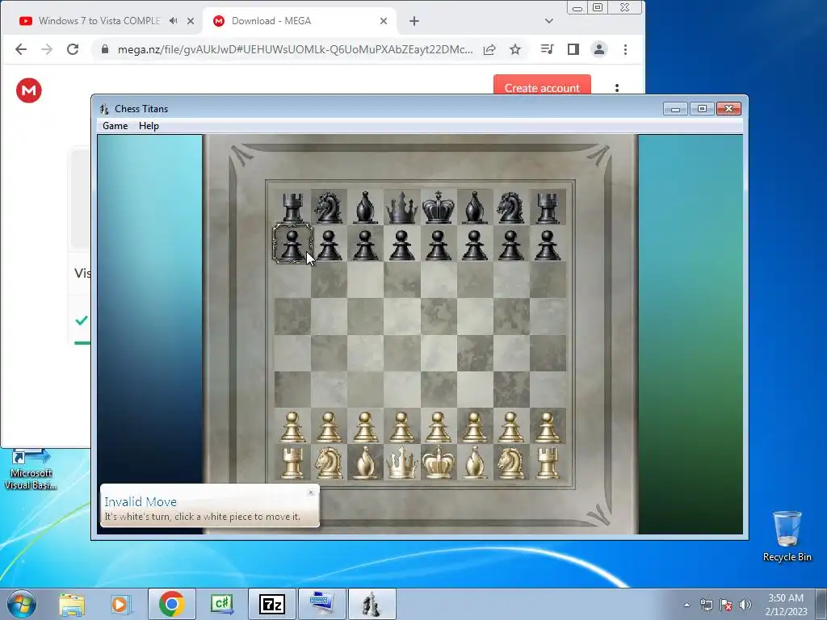Click the highlighted black pawn
The image size is (827, 620).
coord(292,244)
